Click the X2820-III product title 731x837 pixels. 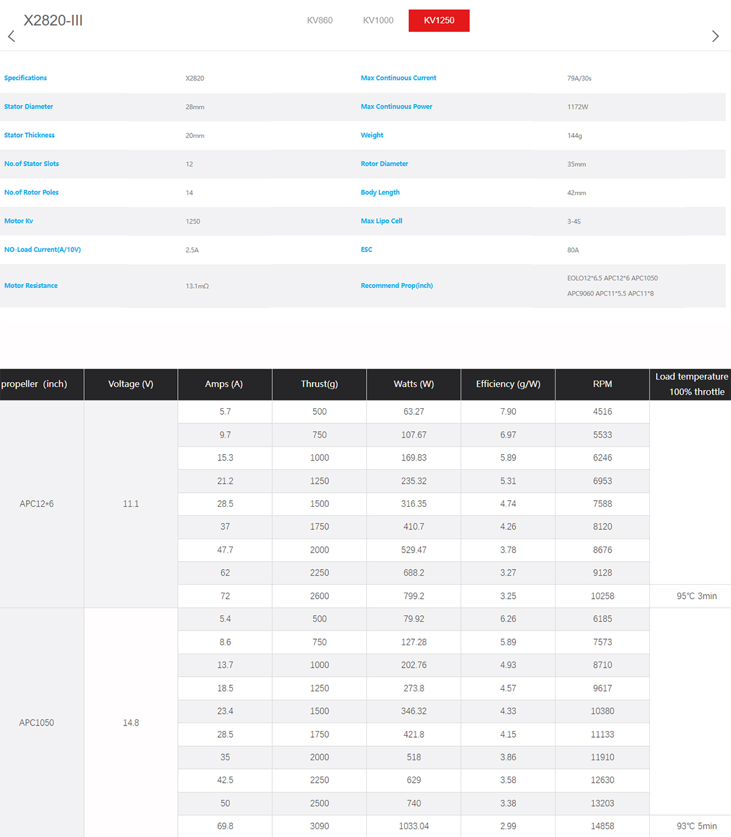click(x=53, y=21)
